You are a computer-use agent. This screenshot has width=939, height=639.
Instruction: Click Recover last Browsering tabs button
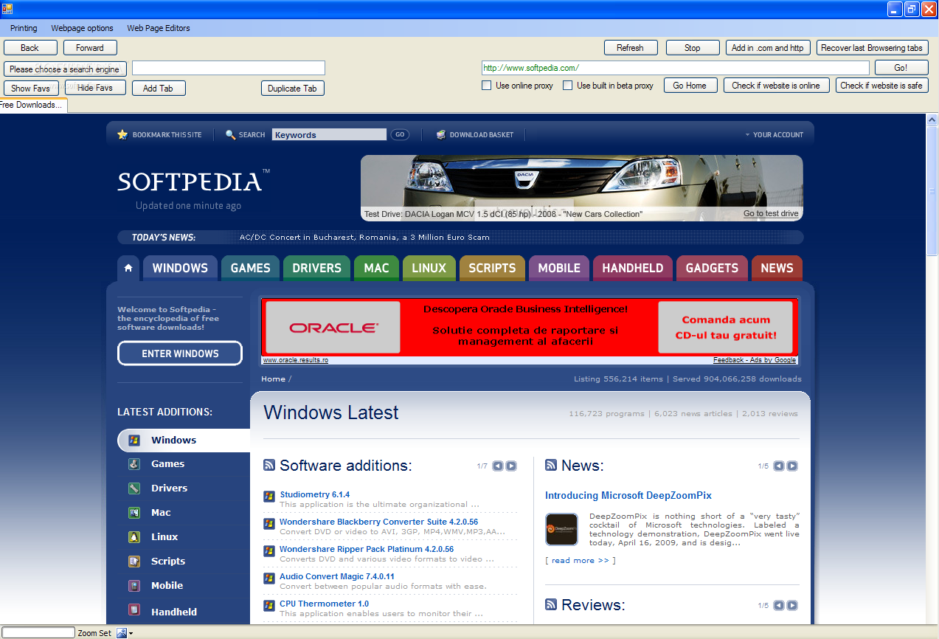[872, 48]
